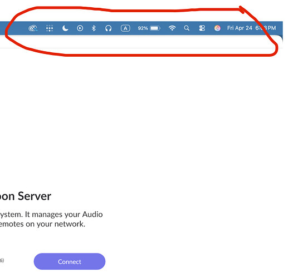Open the Creative Cloud menu bar icon
The width and height of the screenshot is (293, 278).
click(x=33, y=28)
